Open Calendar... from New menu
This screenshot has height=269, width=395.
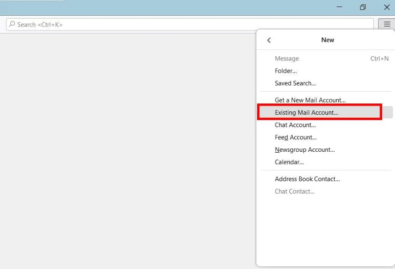(x=326, y=162)
